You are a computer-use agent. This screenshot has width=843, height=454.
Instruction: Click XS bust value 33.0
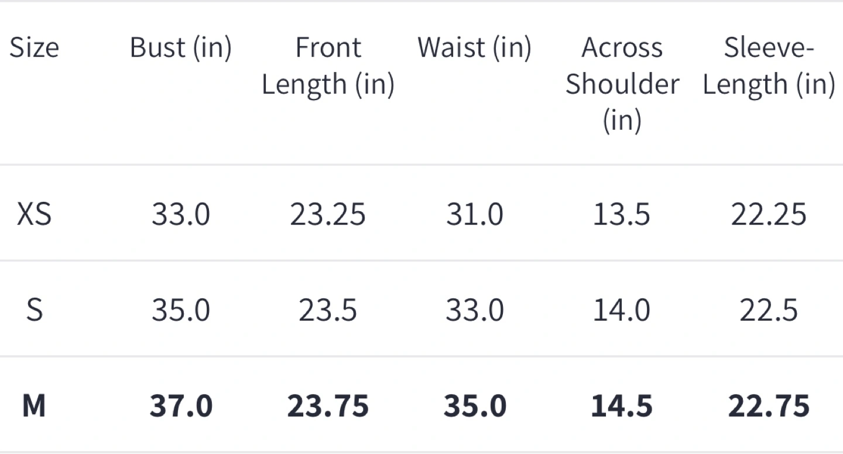181,214
